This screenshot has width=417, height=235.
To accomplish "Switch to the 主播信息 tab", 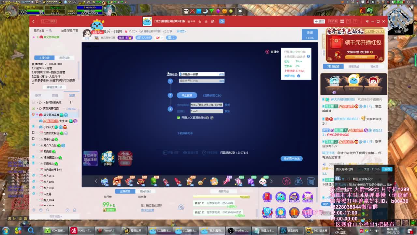I will click(x=125, y=192).
